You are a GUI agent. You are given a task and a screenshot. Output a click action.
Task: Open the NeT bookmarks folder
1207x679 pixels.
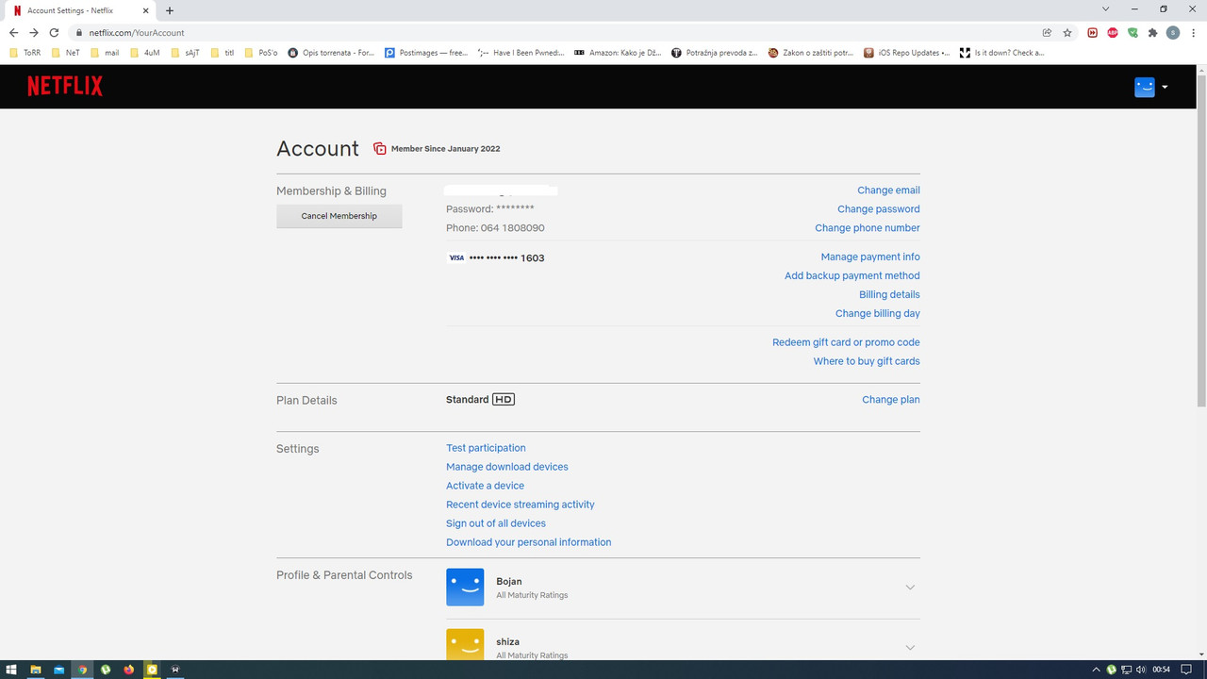[x=66, y=53]
